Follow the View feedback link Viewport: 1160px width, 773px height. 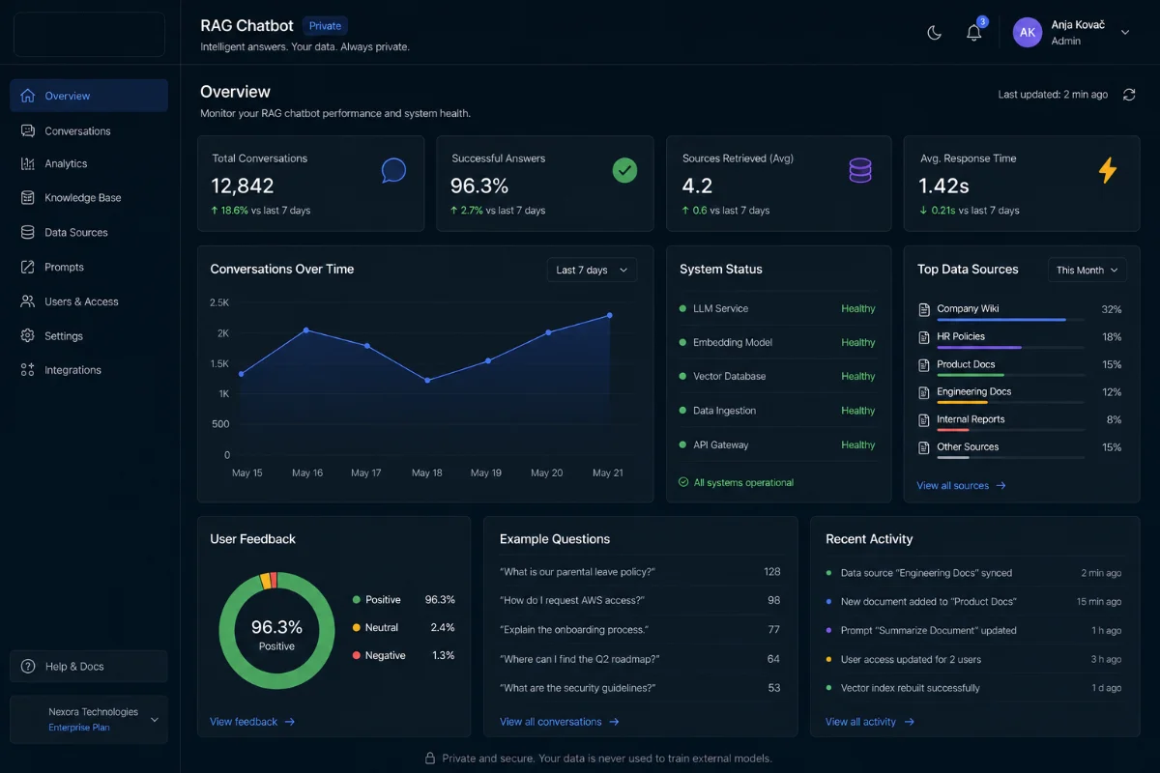(x=252, y=722)
